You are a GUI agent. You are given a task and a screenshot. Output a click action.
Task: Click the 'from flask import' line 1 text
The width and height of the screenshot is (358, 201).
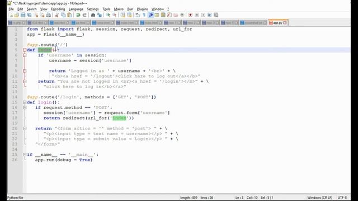pos(50,29)
